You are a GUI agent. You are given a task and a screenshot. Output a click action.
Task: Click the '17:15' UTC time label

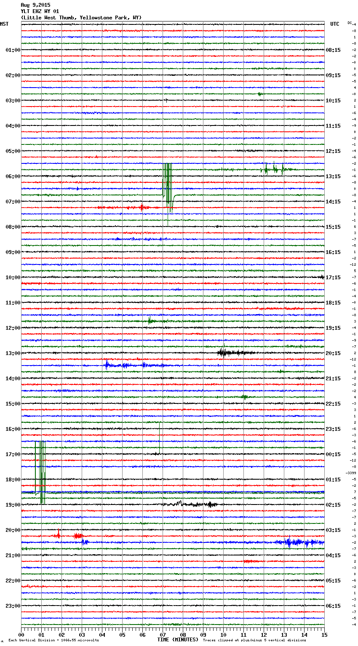[x=333, y=278]
